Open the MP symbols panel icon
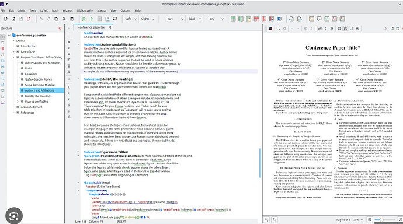403x224 pixels. pos(3,72)
